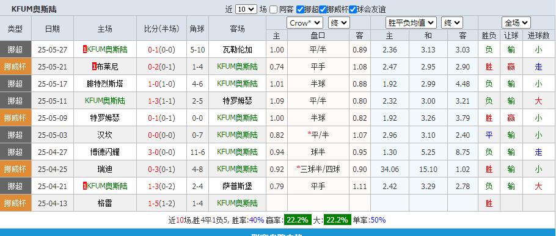Uncheck the 挪威杯 checkbox
The width and height of the screenshot is (556, 236).
coord(323,10)
